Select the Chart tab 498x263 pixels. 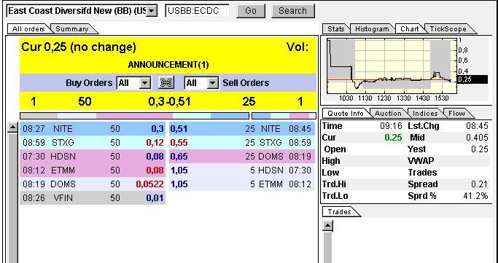click(x=409, y=29)
